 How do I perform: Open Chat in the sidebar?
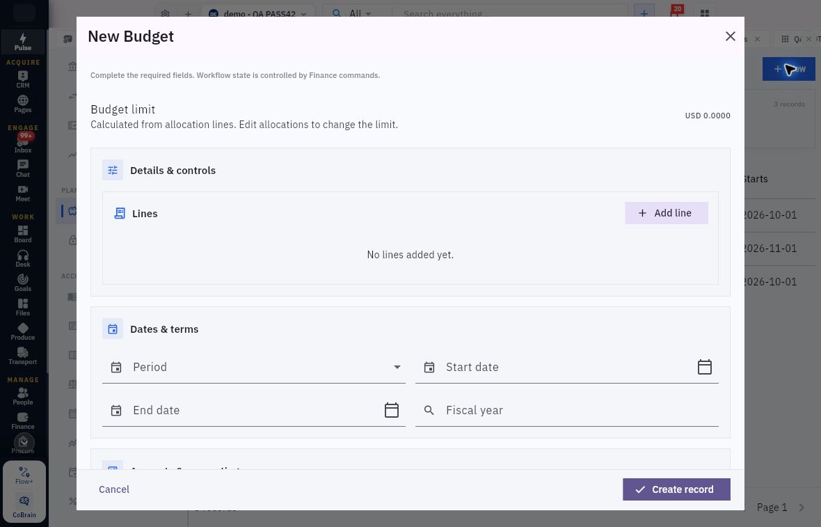(22, 168)
